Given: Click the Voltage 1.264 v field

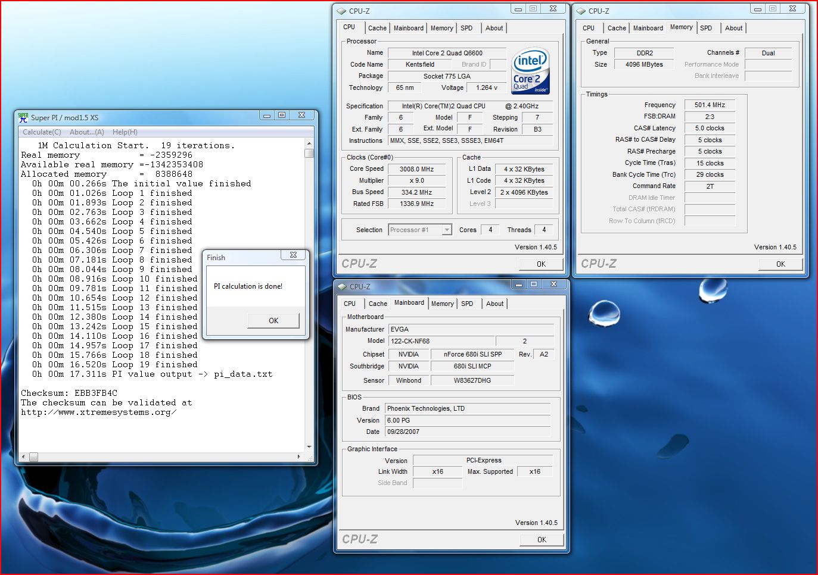Looking at the screenshot, I should click(x=487, y=87).
